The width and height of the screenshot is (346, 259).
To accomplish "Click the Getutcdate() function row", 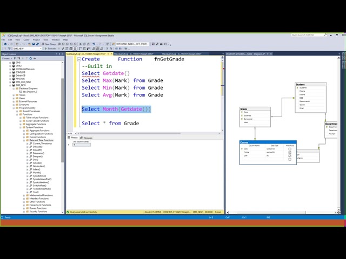I will tap(39, 166).
